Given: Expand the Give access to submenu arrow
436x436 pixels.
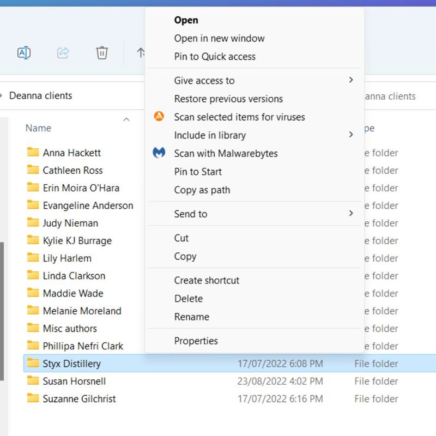Looking at the screenshot, I should (351, 80).
